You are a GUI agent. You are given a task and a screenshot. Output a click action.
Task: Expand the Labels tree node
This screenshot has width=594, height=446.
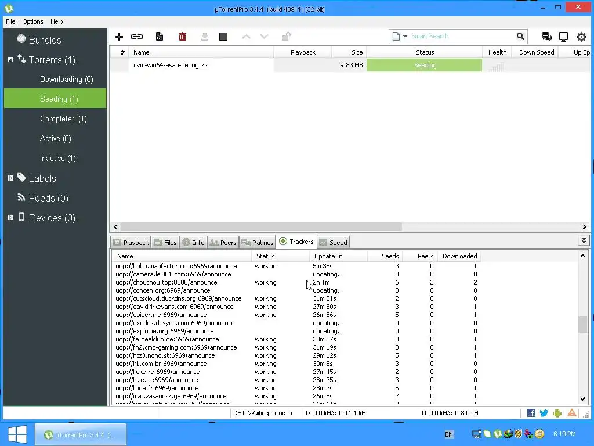10,178
